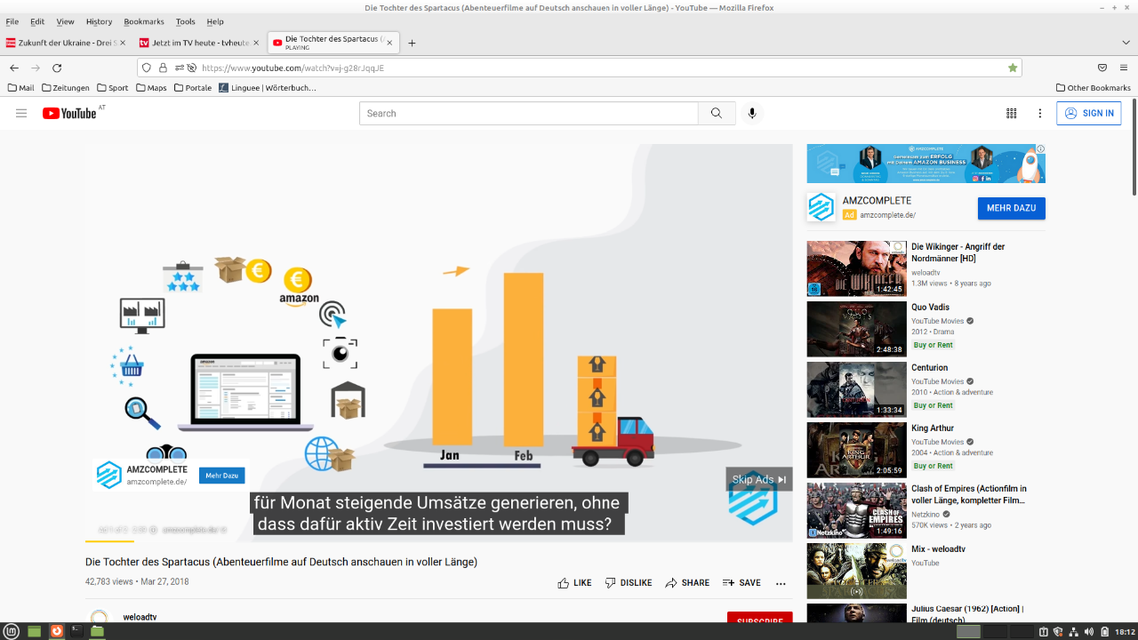Open more actions ellipsis below video

[781, 584]
